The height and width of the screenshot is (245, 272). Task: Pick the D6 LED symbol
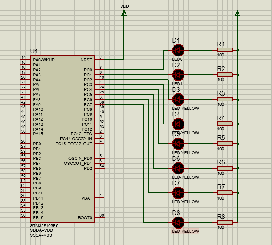click(x=178, y=168)
